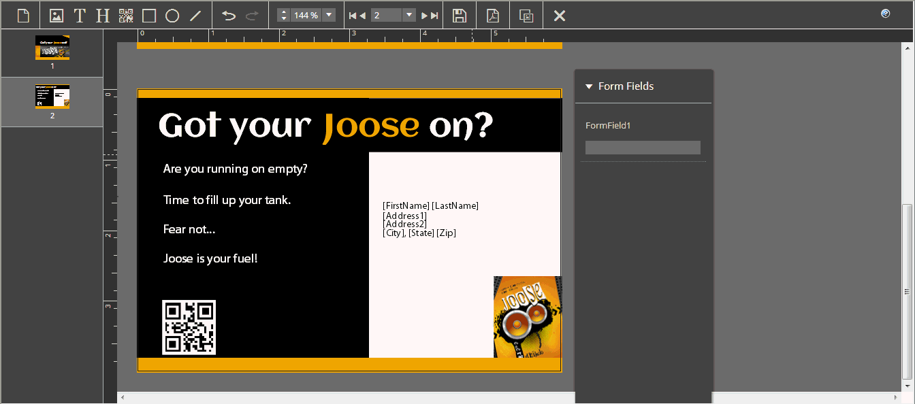Click the help icon in top right

(885, 14)
